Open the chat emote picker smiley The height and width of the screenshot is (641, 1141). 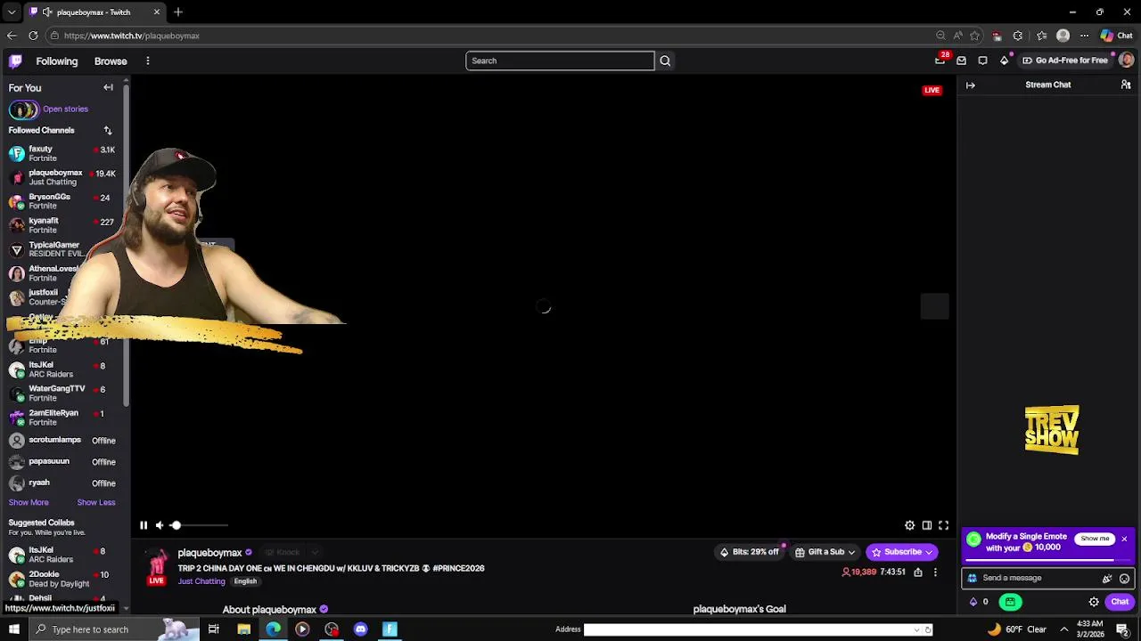pyautogui.click(x=1124, y=579)
